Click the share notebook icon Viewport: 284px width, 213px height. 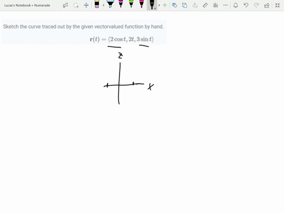267,5
